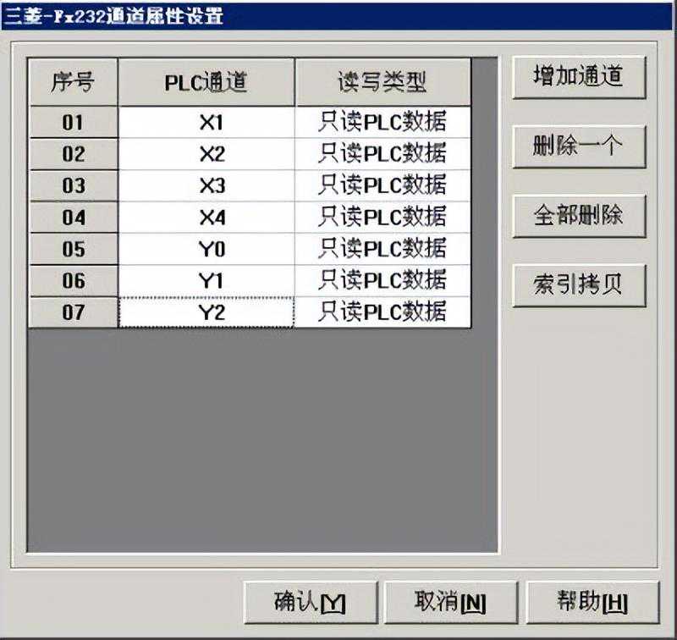
Task: Confirm with the 确认[Y] button
Action: 311,602
